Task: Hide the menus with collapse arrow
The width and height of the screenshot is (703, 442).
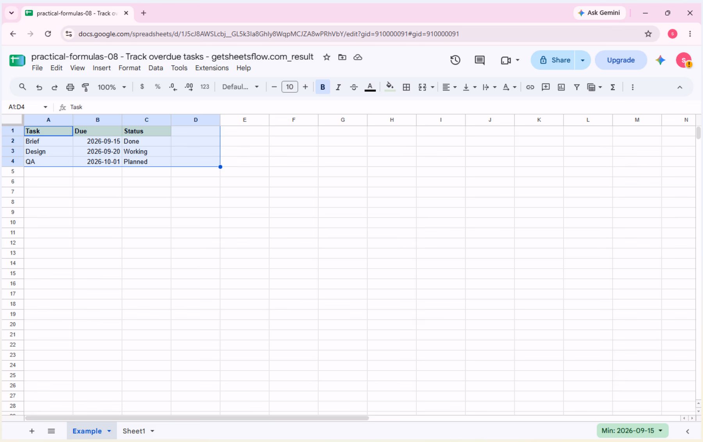Action: pos(680,87)
